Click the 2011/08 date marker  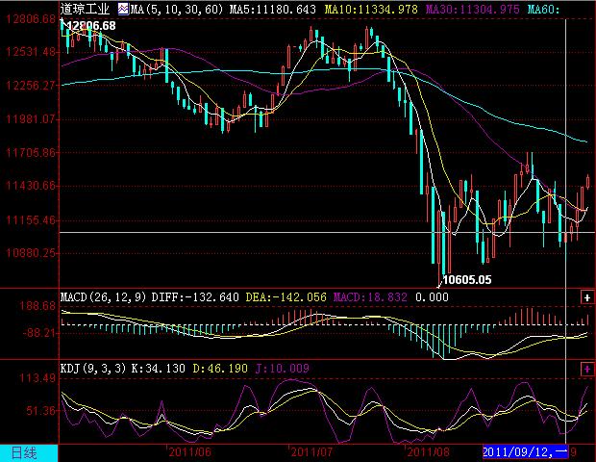coord(428,452)
